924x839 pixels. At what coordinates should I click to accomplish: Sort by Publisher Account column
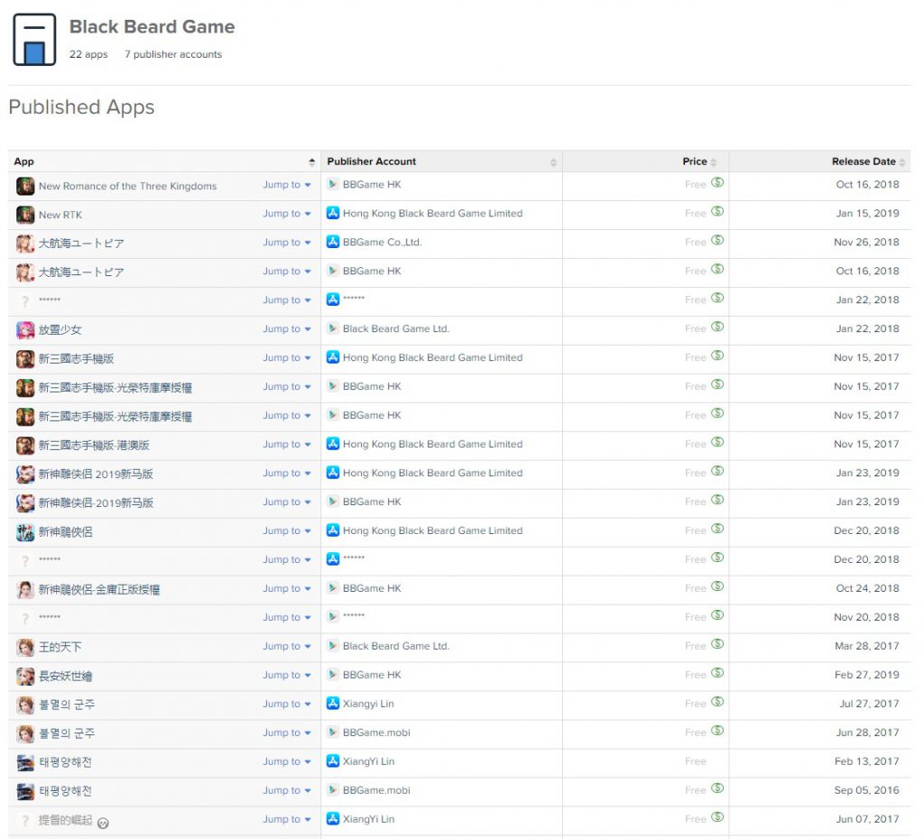click(x=372, y=161)
